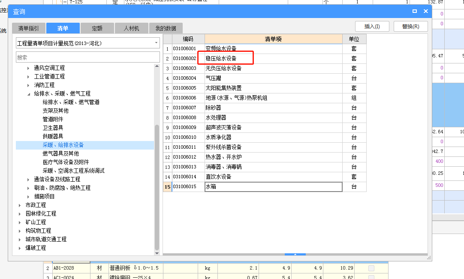Viewport: 464px width, 279px height.
Task: Select 支架及其他 tree item
Action: [55, 111]
